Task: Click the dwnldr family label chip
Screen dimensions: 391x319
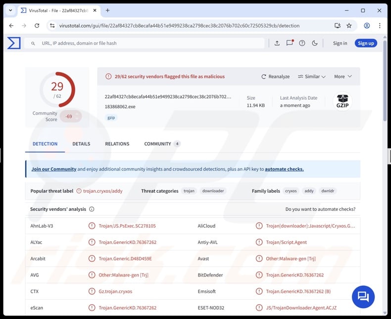Action: tap(328, 191)
